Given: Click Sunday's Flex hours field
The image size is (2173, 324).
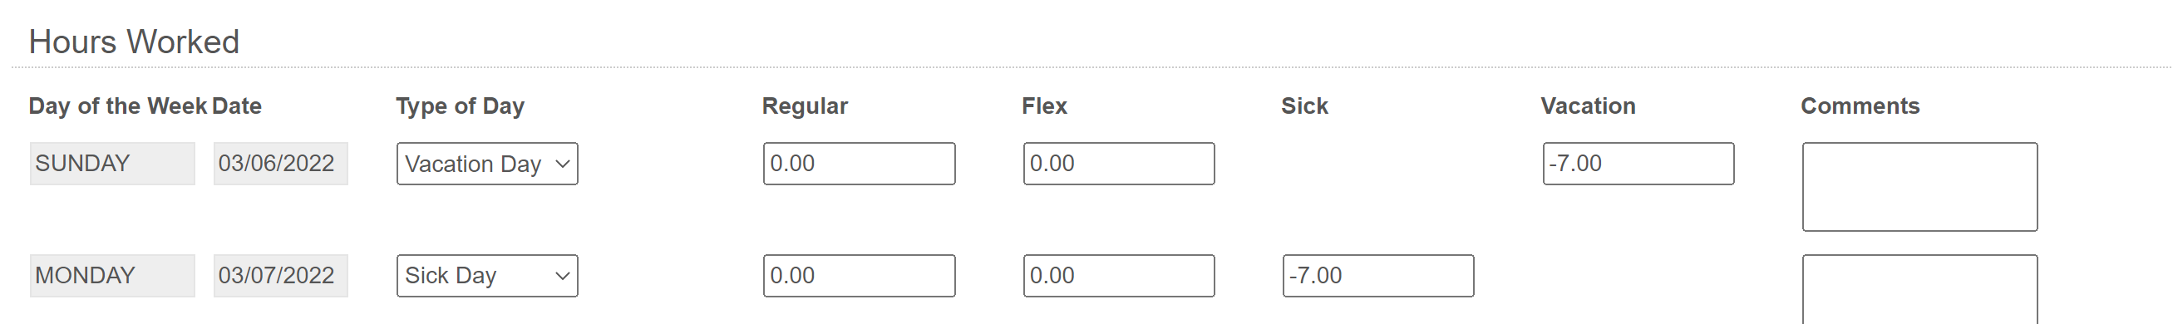Looking at the screenshot, I should click(x=1119, y=164).
